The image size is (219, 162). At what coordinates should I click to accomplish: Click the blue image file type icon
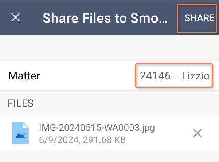(x=20, y=133)
